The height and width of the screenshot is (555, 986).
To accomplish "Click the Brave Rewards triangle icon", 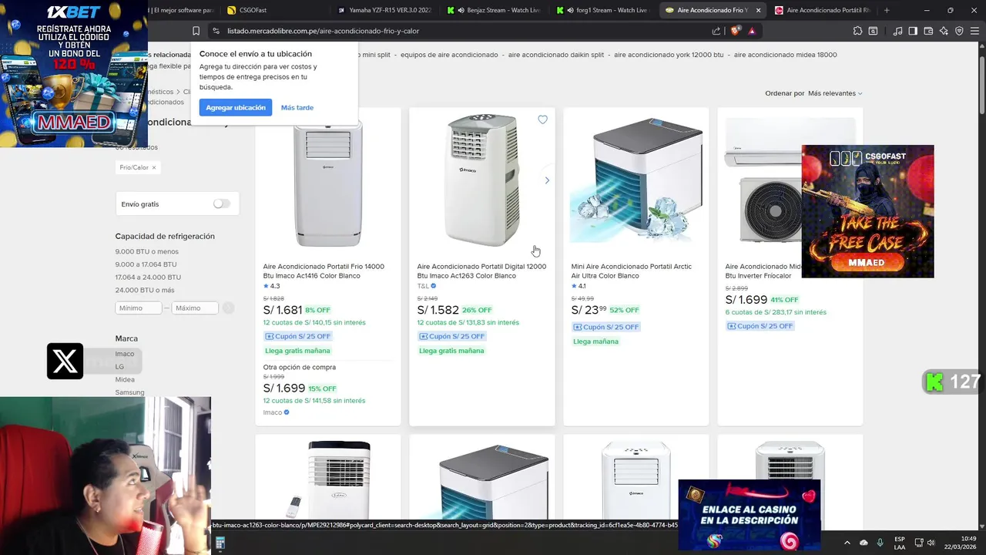I will click(752, 31).
